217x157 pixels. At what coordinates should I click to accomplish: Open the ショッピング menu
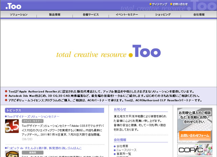(163, 15)
